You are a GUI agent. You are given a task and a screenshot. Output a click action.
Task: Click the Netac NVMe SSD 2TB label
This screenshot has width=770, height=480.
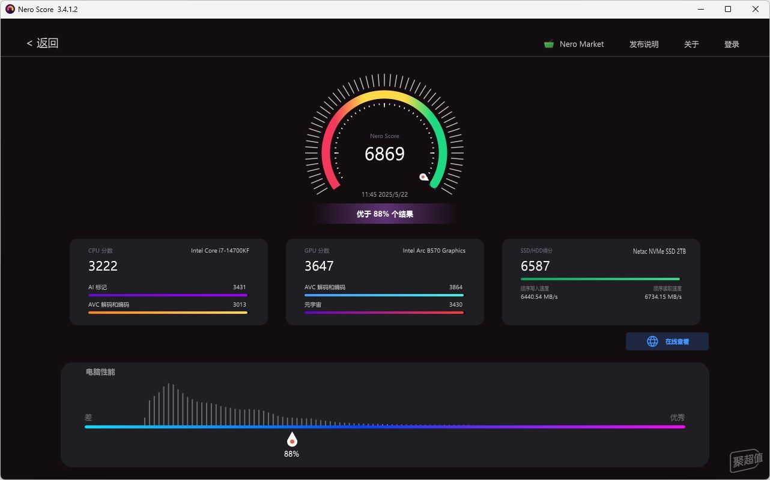point(659,251)
